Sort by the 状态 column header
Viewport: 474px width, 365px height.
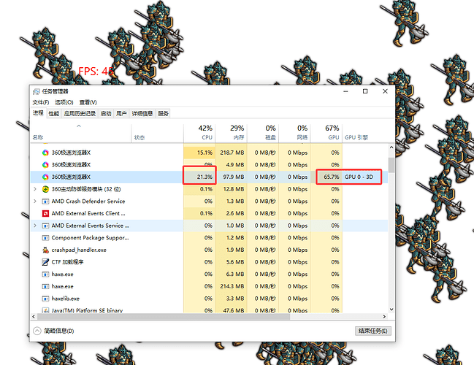pyautogui.click(x=158, y=133)
